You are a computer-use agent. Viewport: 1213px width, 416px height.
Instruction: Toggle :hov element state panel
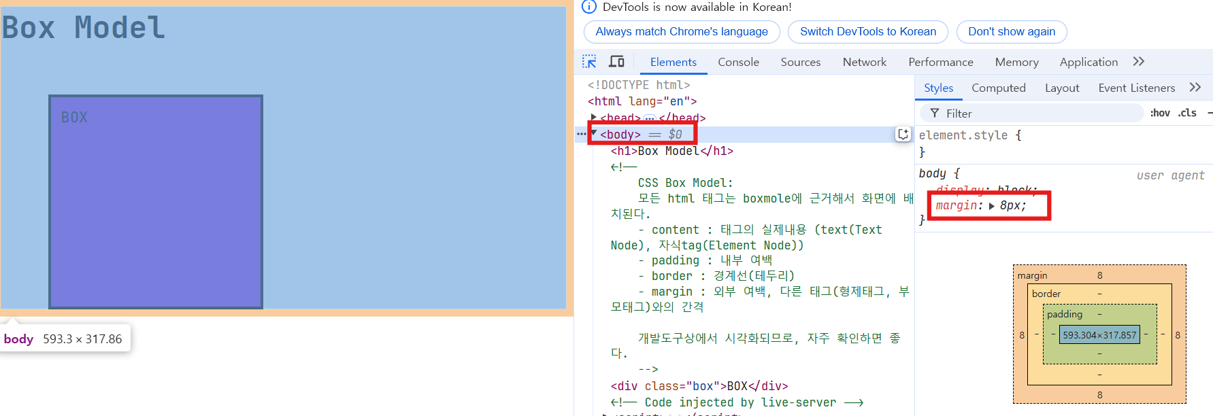pos(1160,113)
